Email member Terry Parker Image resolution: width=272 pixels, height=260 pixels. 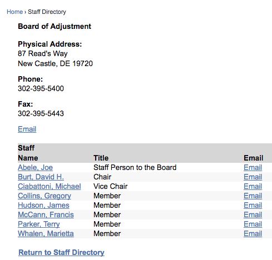pyautogui.click(x=253, y=224)
